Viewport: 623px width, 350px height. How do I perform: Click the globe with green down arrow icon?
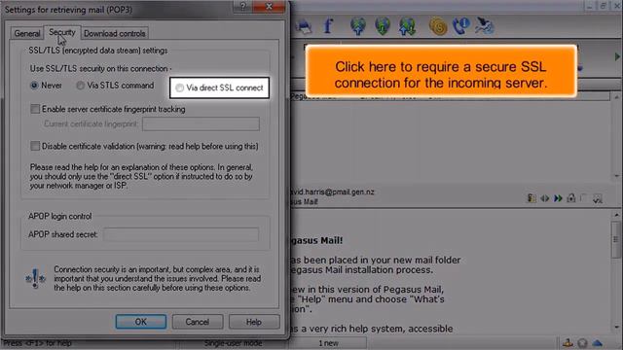pos(383,26)
